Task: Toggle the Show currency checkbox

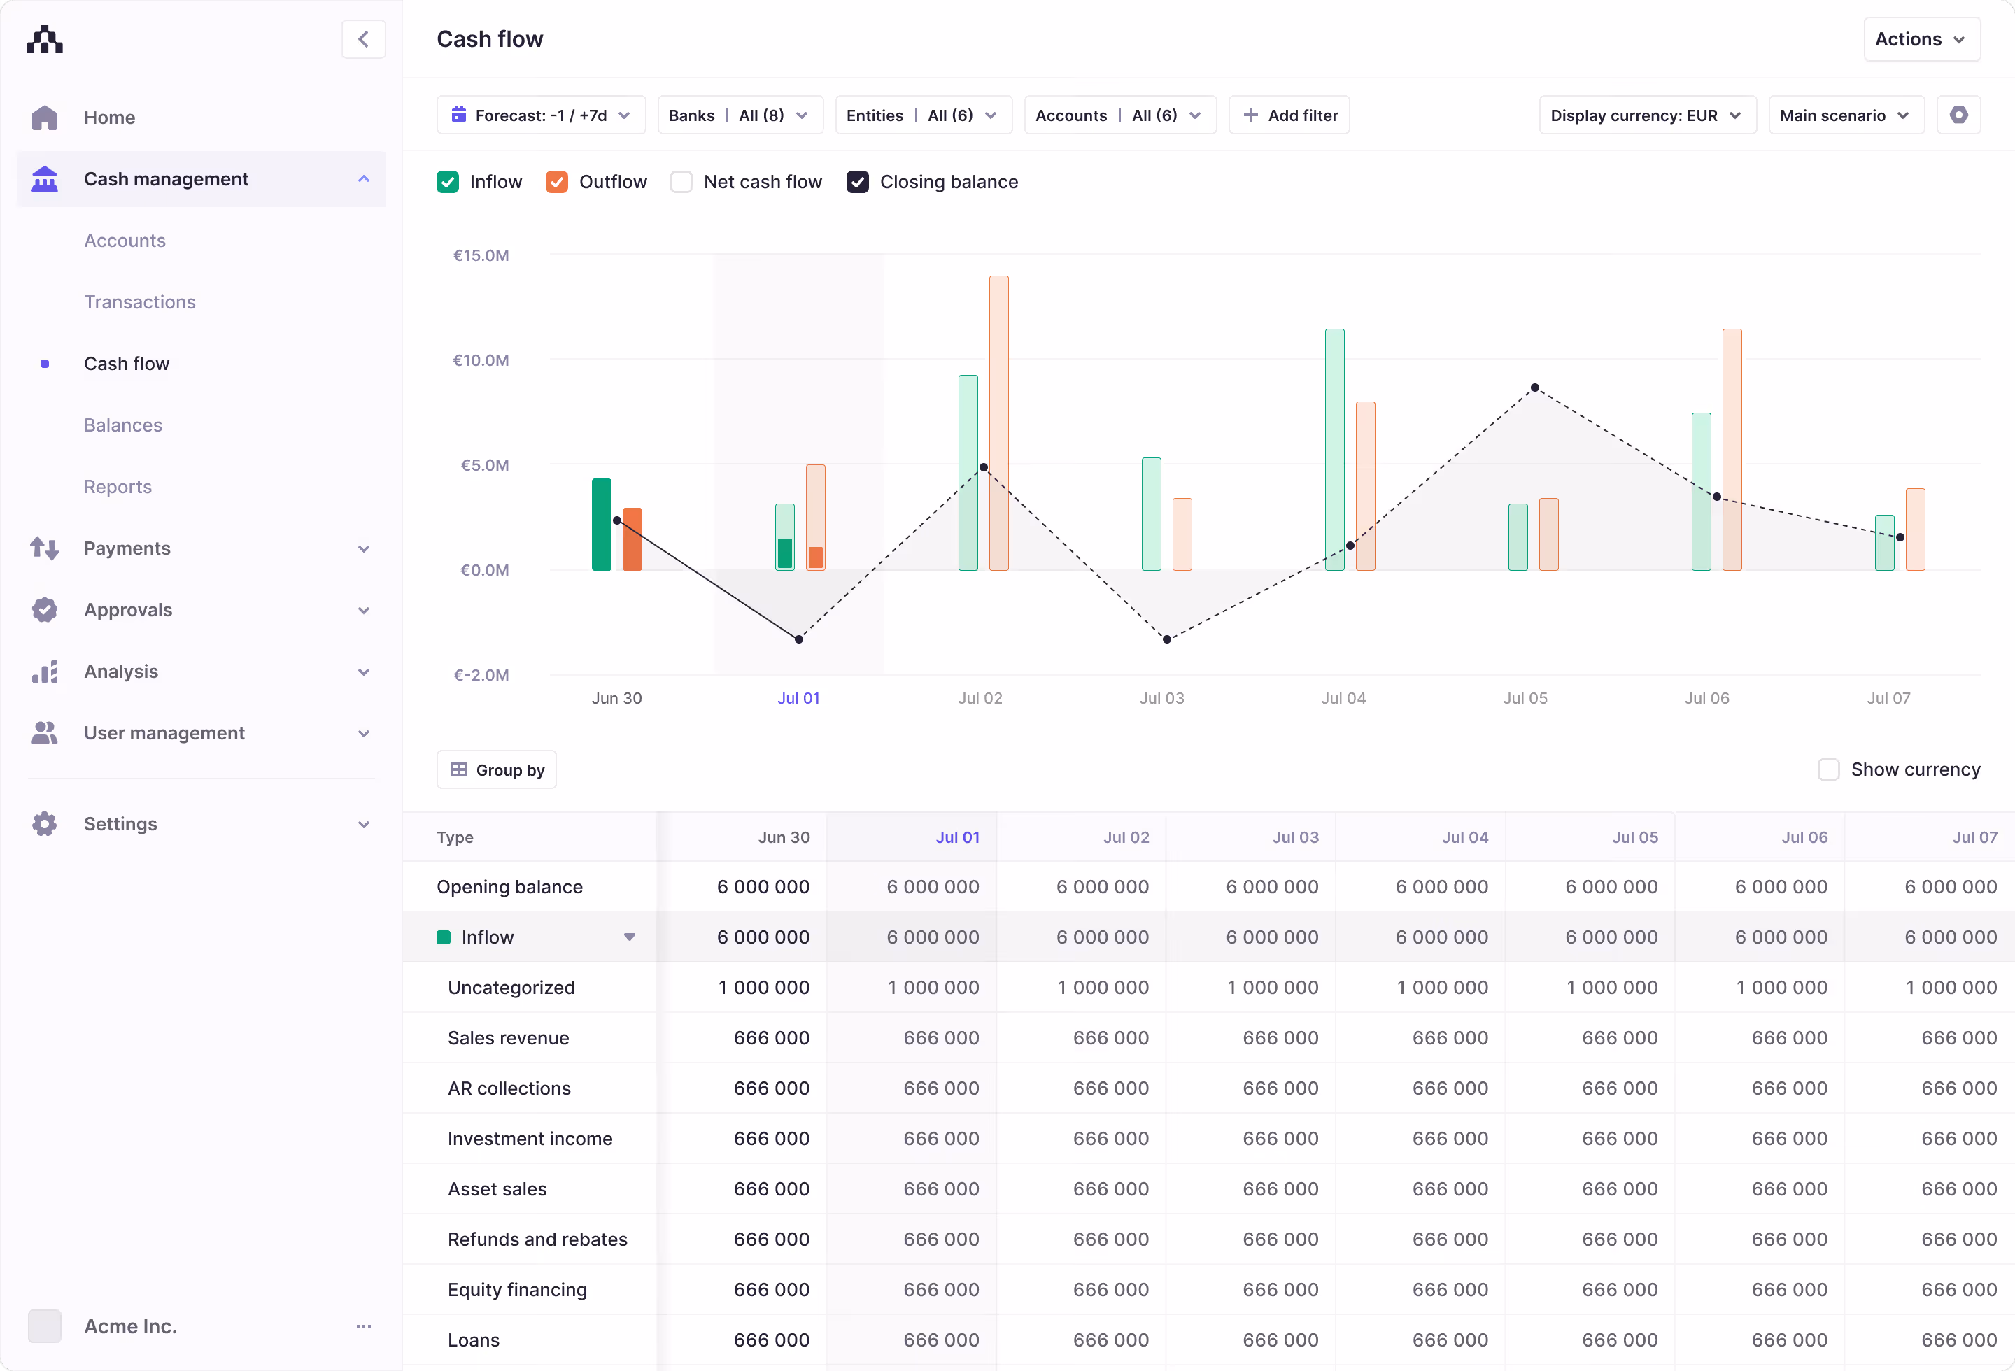Action: pos(1830,769)
